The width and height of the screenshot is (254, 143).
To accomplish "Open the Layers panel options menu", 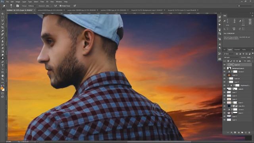I will [252, 50].
